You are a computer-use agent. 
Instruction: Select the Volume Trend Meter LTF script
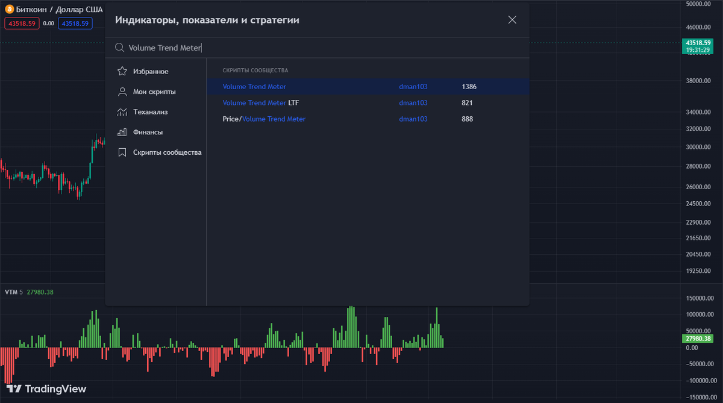tap(261, 103)
